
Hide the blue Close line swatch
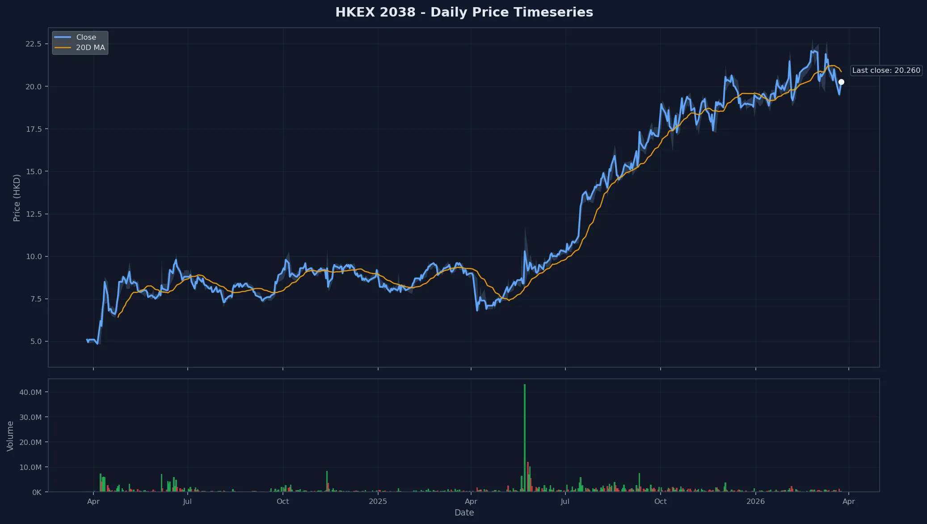click(62, 37)
